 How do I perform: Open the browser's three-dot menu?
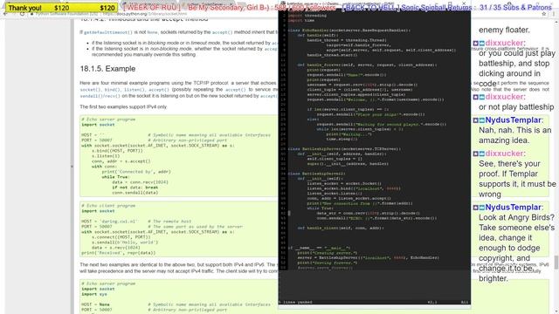(555, 14)
